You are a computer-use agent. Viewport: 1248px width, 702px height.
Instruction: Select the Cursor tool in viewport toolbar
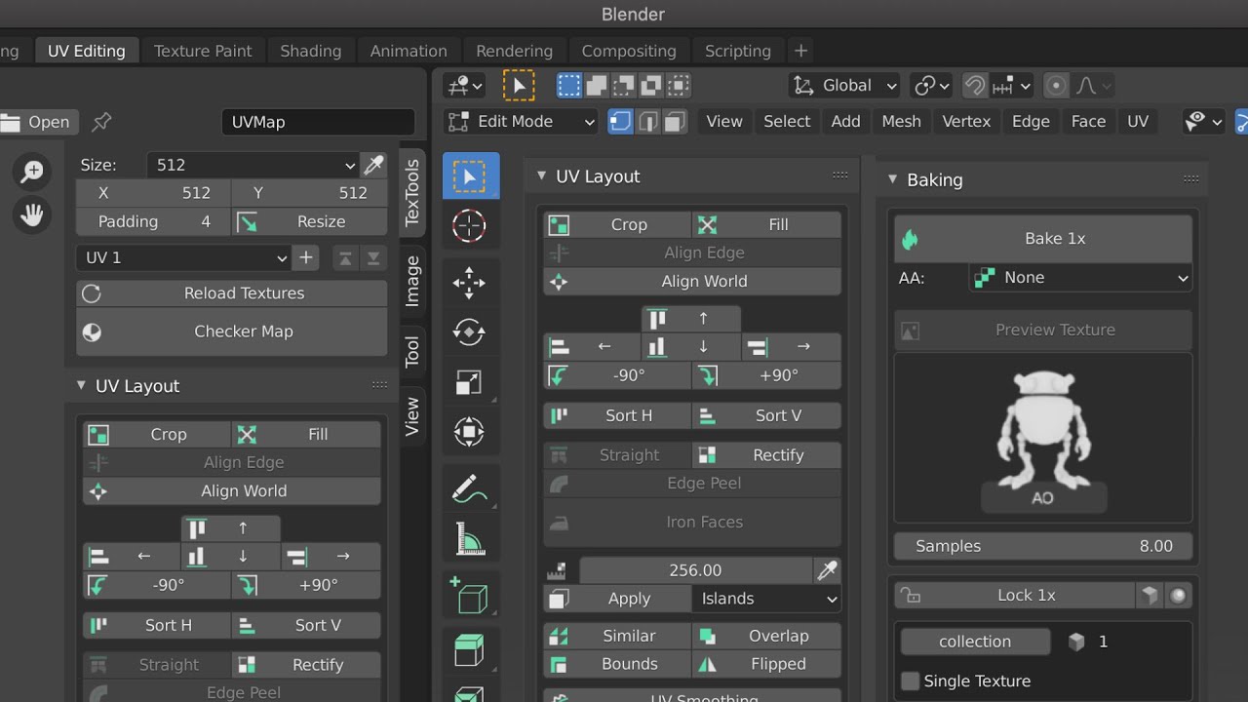click(x=470, y=226)
